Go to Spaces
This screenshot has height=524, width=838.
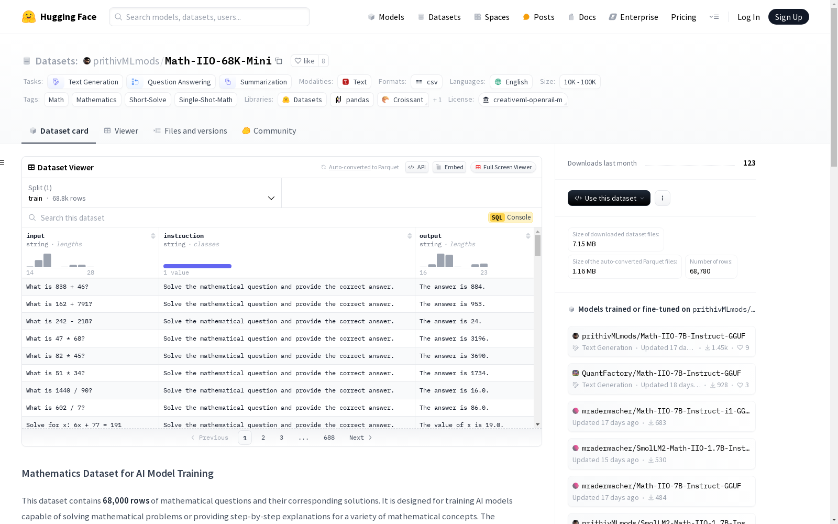tap(492, 17)
